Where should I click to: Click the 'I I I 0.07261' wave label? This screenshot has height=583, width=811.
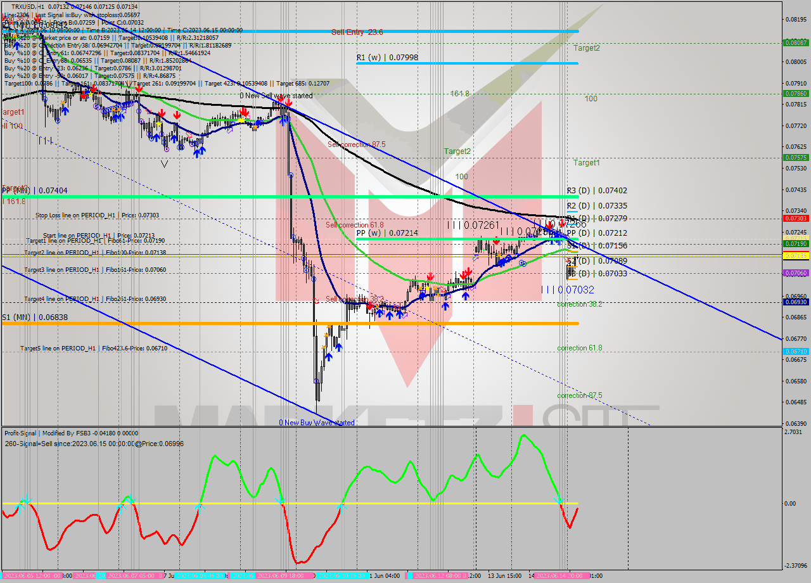pos(473,225)
